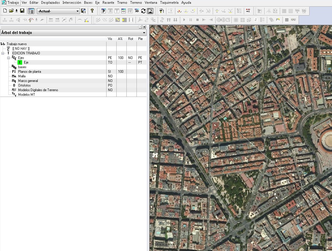Select the bases tree item

click(x=22, y=67)
